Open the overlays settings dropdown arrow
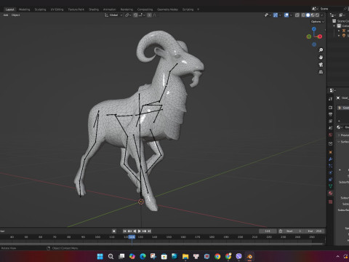This screenshot has height=262, width=349. (x=291, y=15)
